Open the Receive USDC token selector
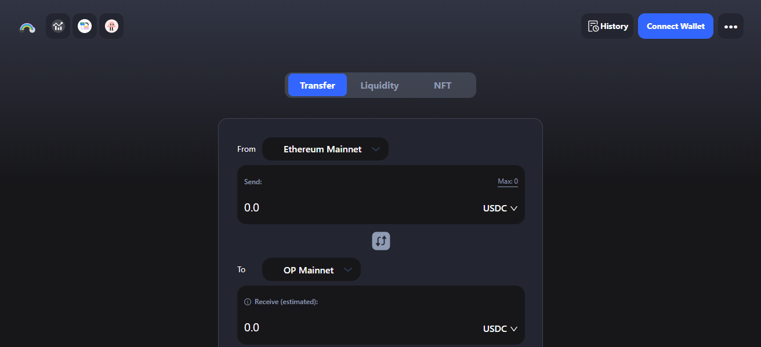 500,329
